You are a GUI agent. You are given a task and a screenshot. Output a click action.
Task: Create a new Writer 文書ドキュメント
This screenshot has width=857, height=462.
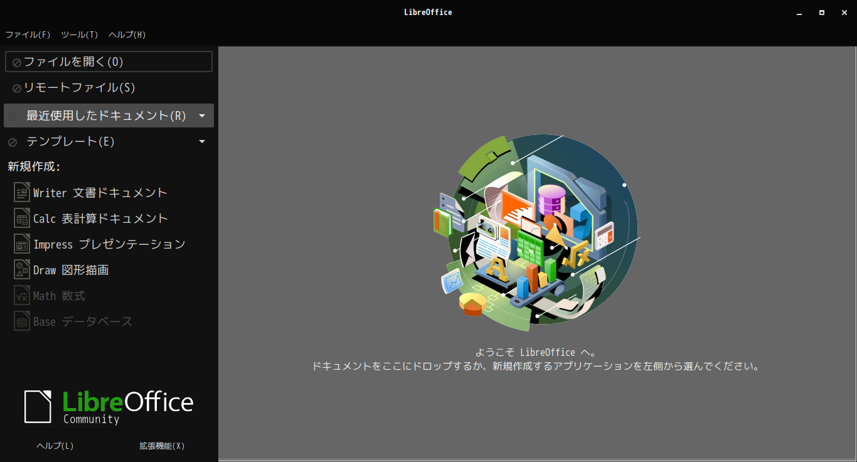(x=100, y=193)
